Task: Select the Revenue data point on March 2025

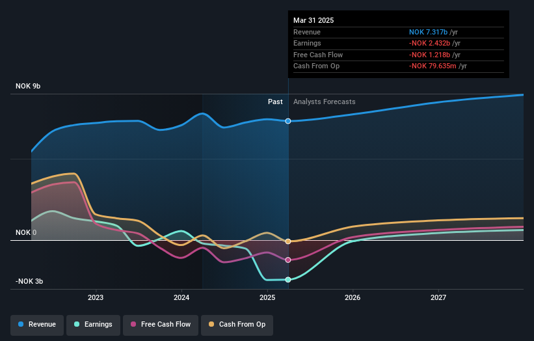Action: pos(288,121)
